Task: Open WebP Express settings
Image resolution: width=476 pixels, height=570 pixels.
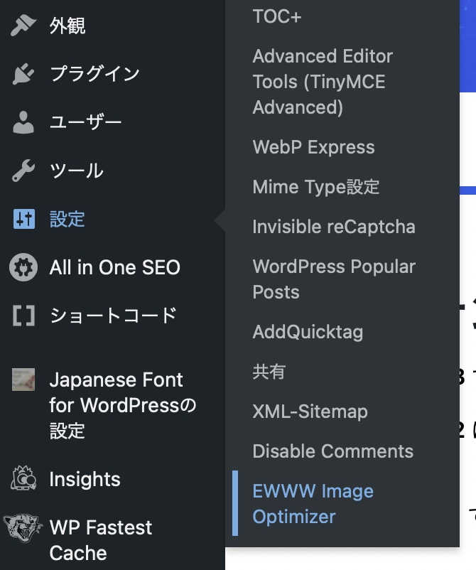Action: 313,147
